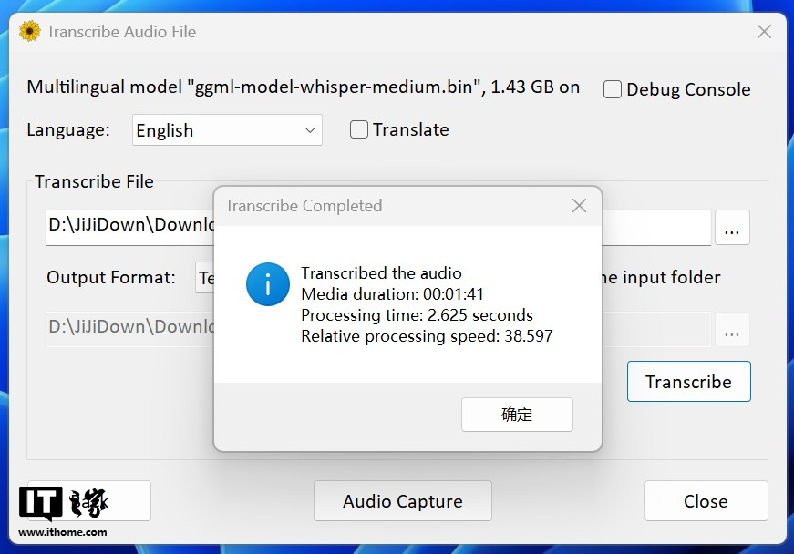Confirm the dialog with the 确定 button

point(517,415)
